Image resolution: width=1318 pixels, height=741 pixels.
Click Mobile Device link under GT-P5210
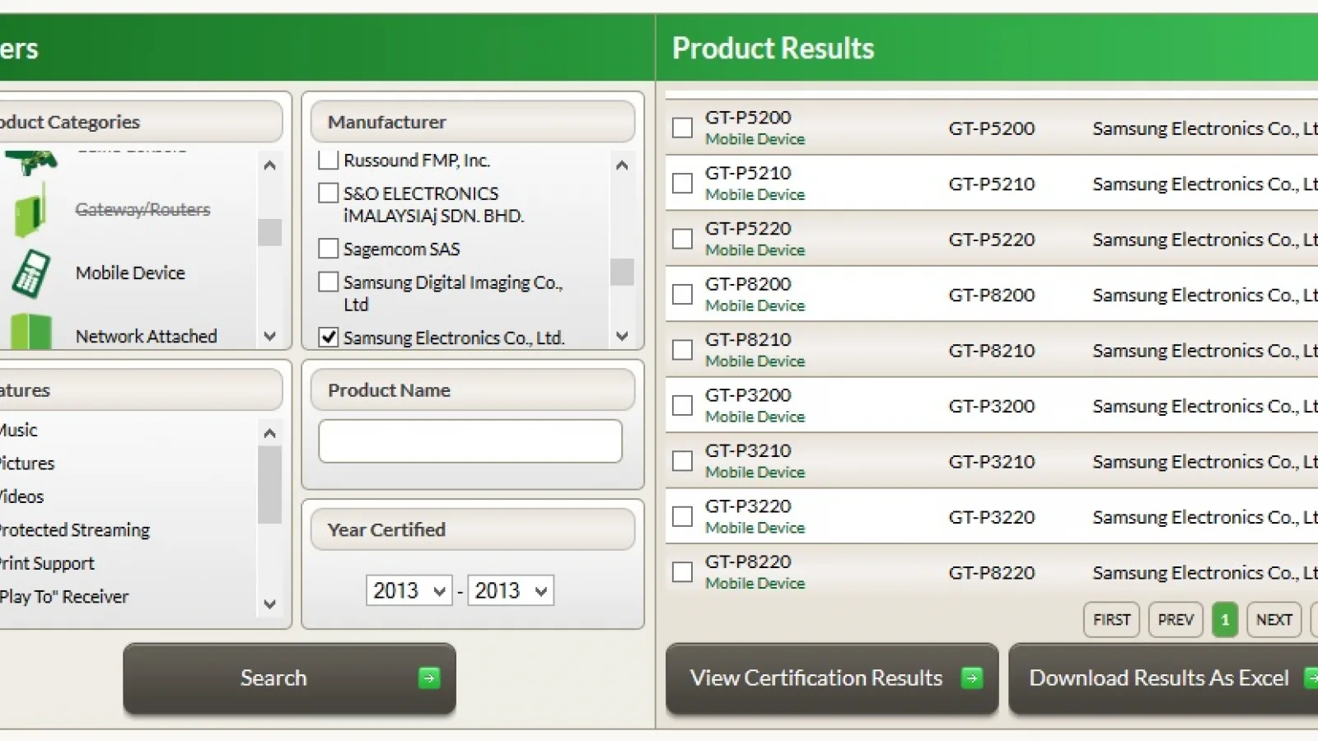click(755, 194)
